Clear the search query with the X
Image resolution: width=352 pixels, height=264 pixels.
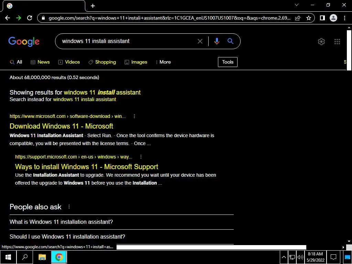pos(200,41)
